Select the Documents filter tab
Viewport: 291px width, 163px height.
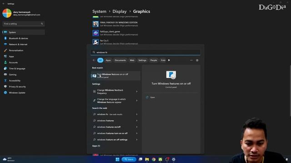pos(120,60)
